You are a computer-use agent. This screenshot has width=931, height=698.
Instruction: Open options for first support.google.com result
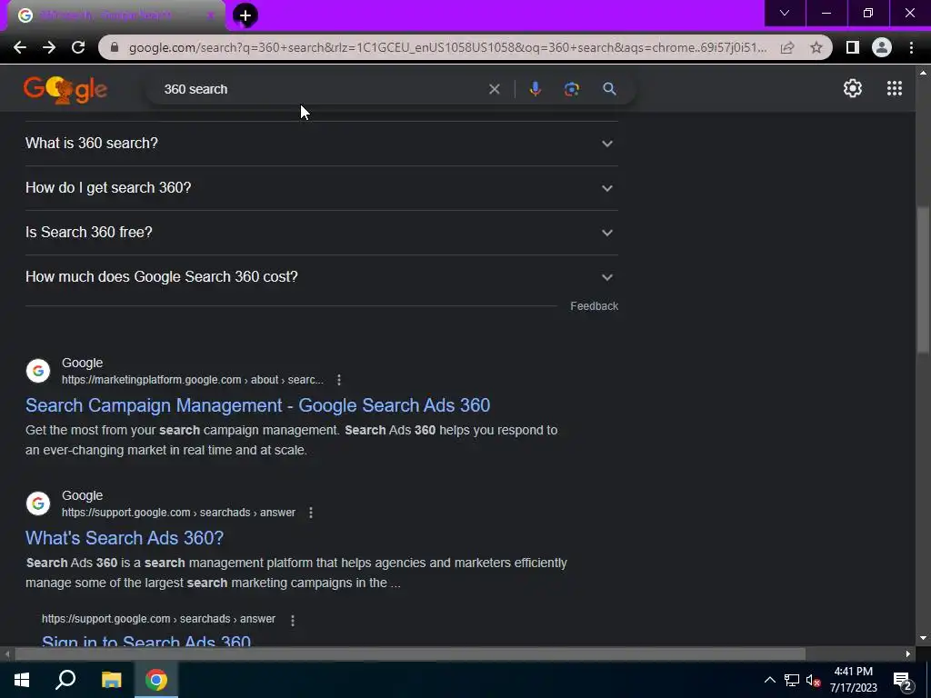click(x=311, y=513)
